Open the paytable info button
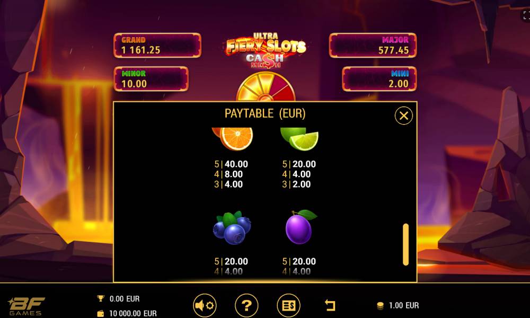 288,305
